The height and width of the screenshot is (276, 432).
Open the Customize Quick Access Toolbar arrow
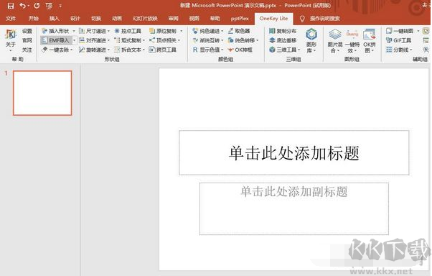tap(60, 6)
